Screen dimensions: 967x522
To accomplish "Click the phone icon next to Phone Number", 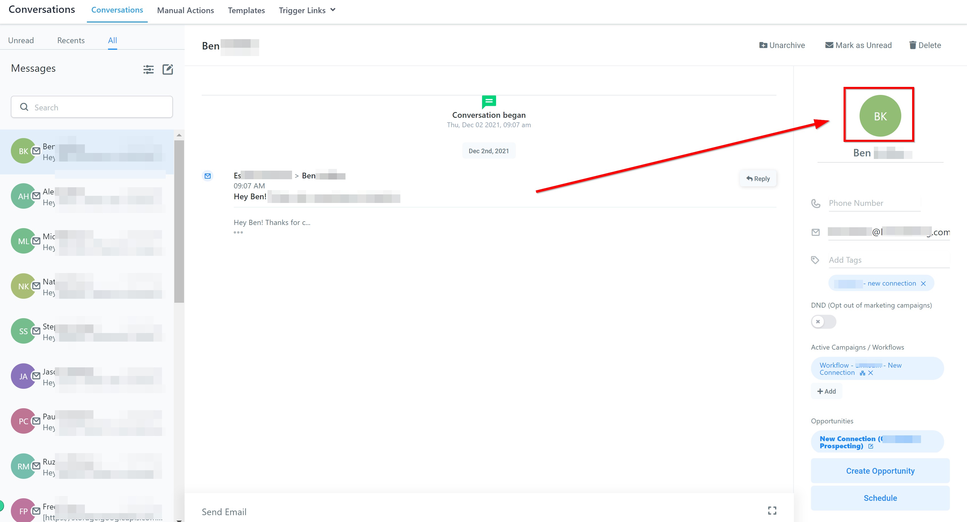I will pyautogui.click(x=815, y=204).
